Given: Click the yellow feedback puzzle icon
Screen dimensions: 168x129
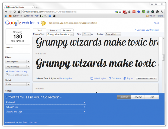Looking at the screenshot, I should point(44,23).
